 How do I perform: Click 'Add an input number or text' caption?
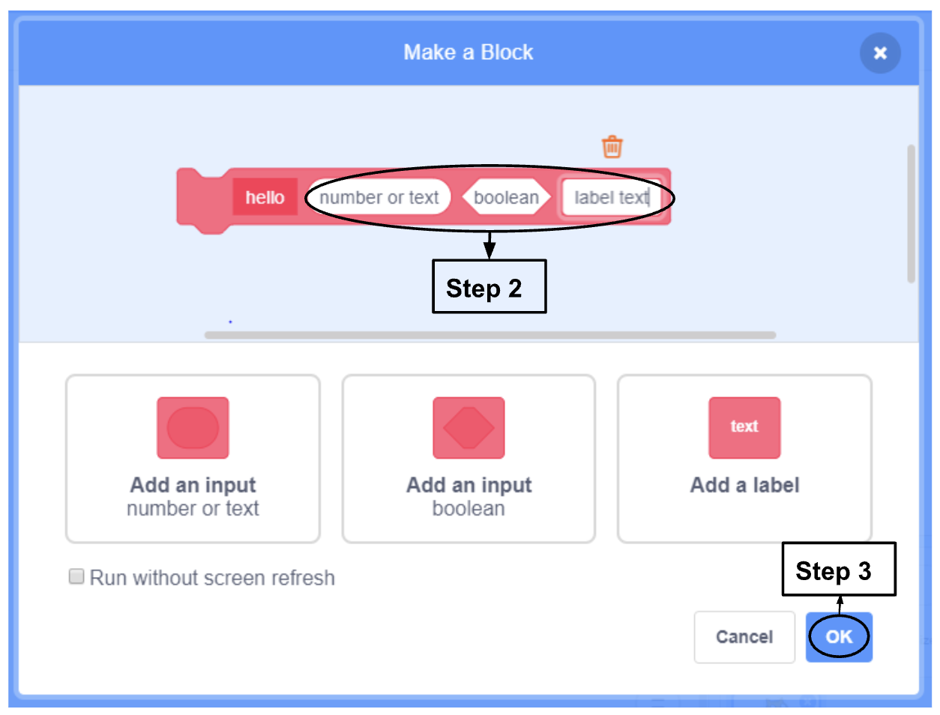point(193,496)
